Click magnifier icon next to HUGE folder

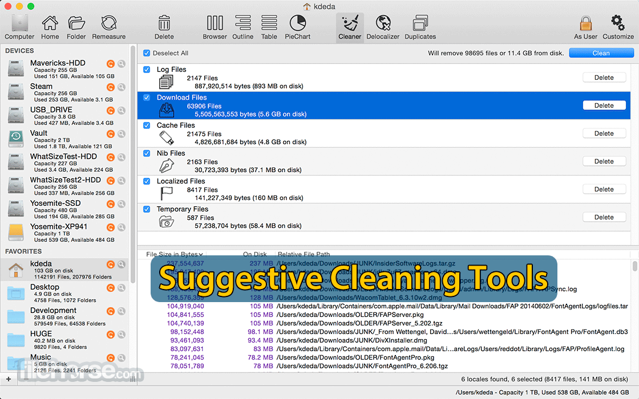pyautogui.click(x=122, y=335)
